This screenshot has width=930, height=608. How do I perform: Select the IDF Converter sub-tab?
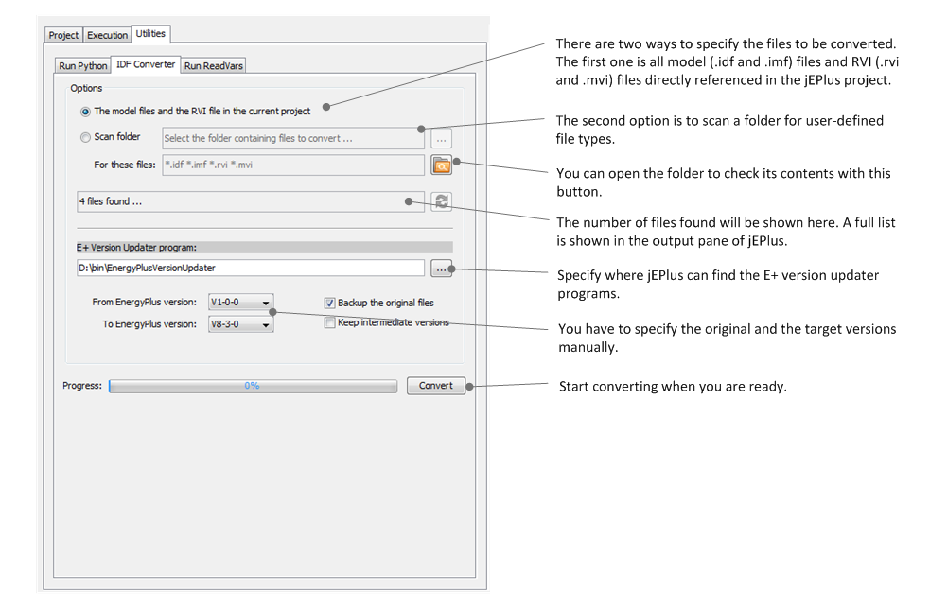coord(146,64)
